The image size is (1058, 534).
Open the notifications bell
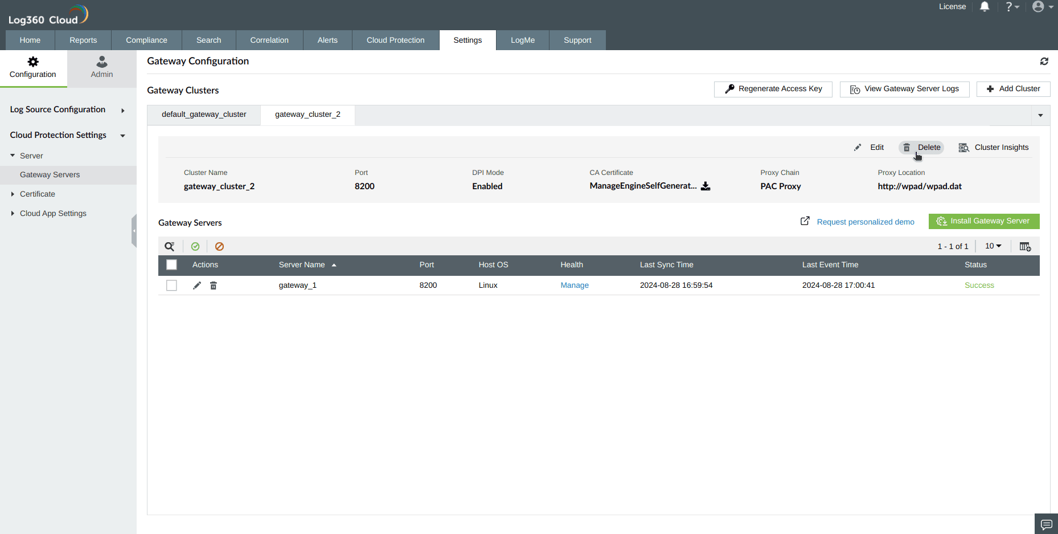pos(985,7)
